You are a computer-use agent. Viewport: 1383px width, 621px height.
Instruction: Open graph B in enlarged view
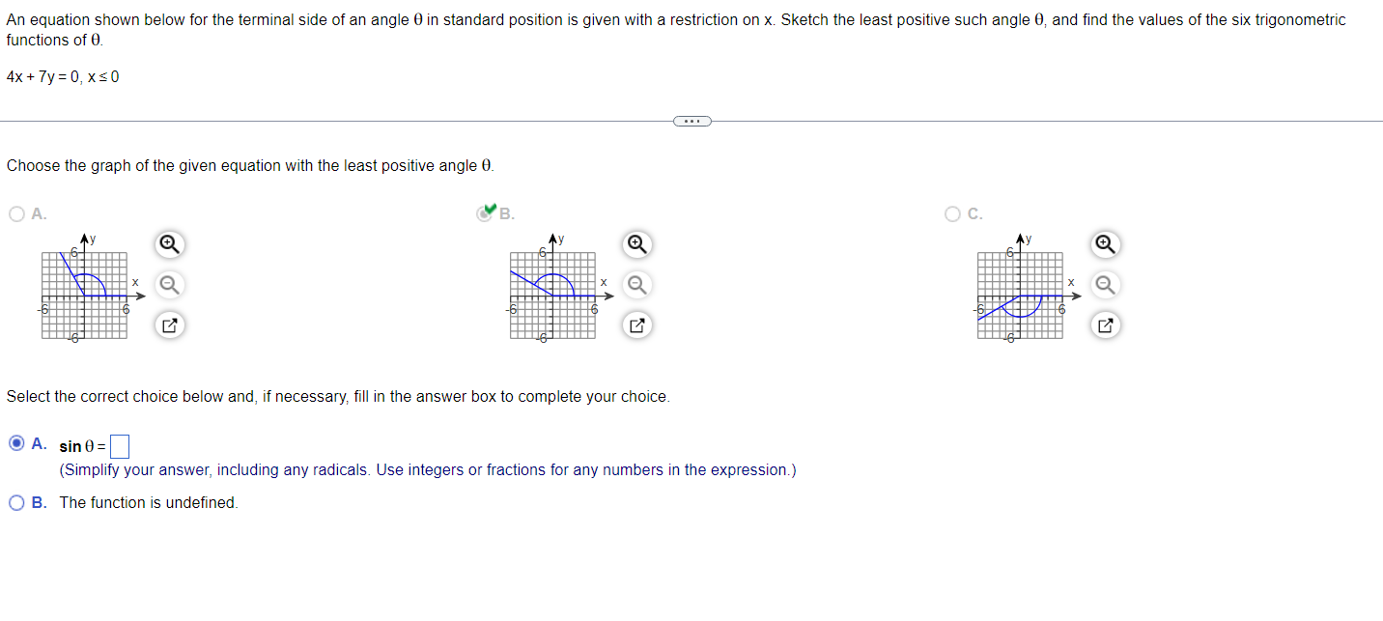[x=636, y=325]
